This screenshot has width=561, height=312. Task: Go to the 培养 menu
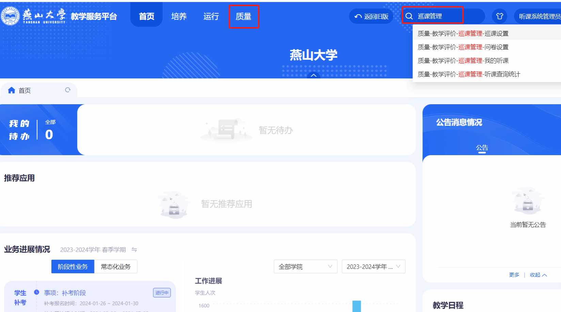[179, 16]
